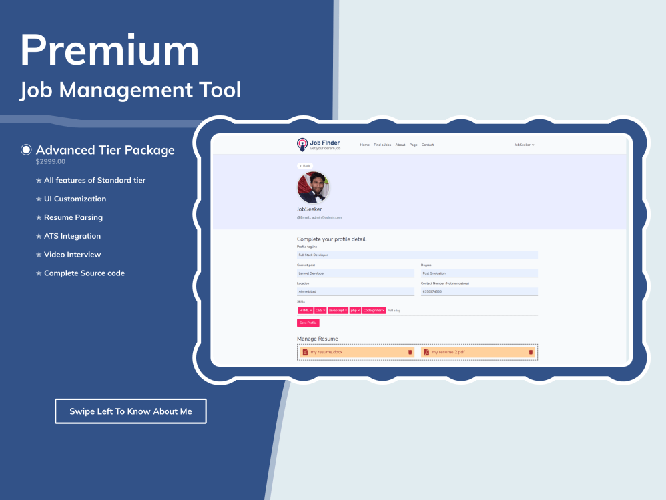Click the Current post input field

[356, 273]
